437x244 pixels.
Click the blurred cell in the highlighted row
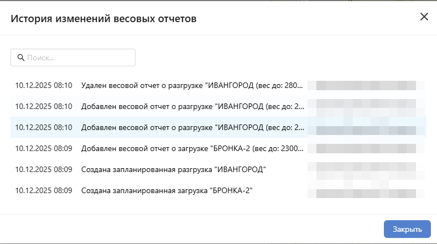(x=366, y=127)
